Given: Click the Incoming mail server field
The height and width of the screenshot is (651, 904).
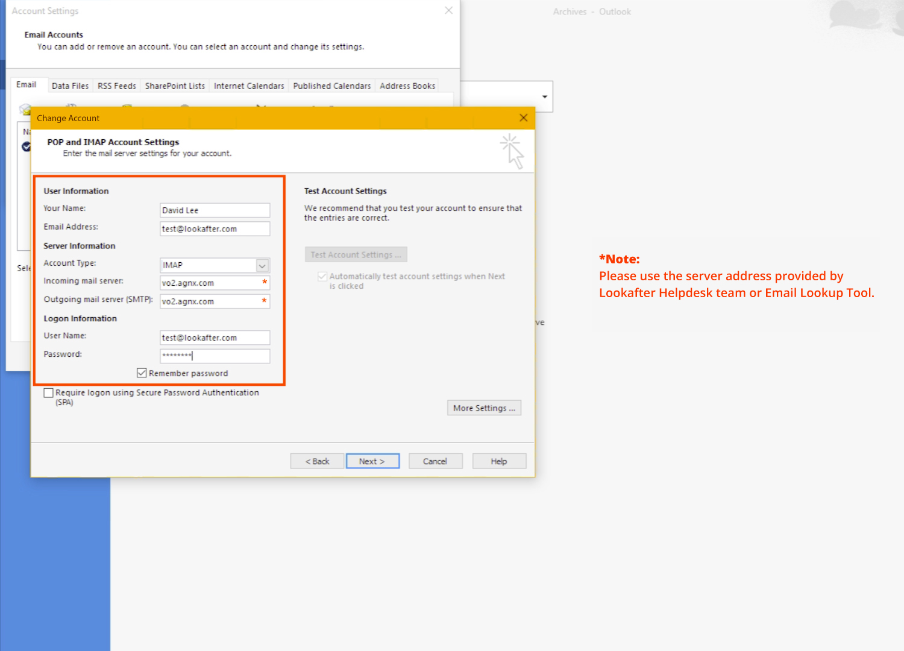Looking at the screenshot, I should point(210,283).
